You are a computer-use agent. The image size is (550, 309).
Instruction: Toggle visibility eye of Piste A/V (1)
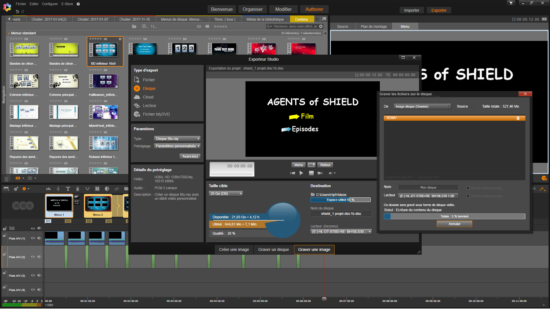[33, 238]
